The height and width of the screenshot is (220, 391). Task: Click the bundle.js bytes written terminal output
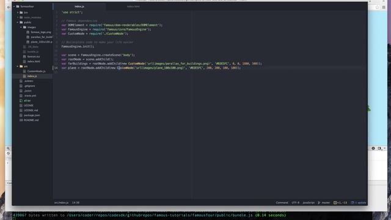coord(149,215)
